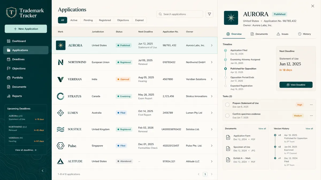321x180 pixels.
Task: Click the Application Filed timeline checkmark
Action: tap(226, 50)
